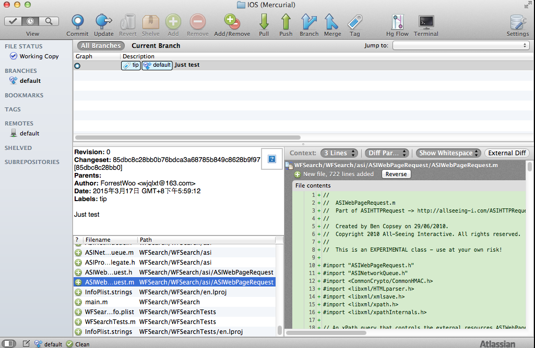
Task: Click the diff horizontal scrollbar
Action: click(x=326, y=333)
